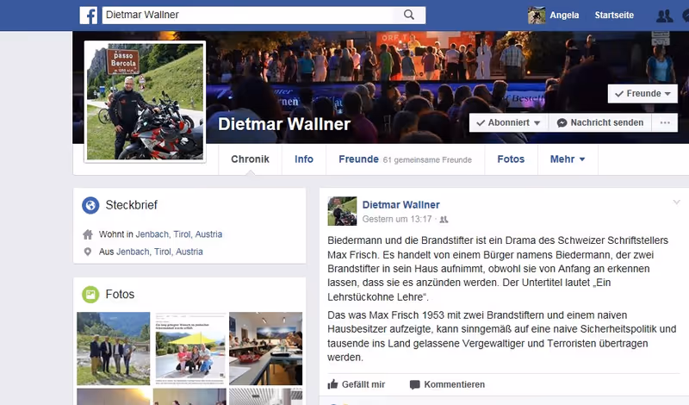The image size is (689, 405).
Task: Click the post audience friends icon
Action: click(444, 220)
